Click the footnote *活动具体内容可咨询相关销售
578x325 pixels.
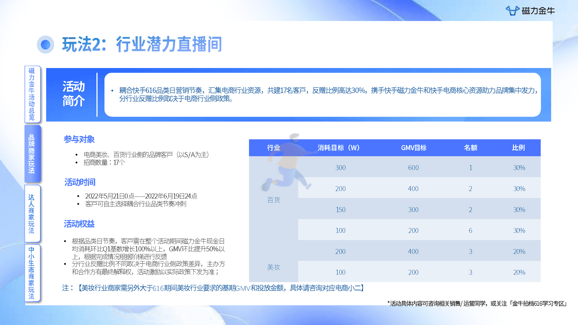click(477, 304)
